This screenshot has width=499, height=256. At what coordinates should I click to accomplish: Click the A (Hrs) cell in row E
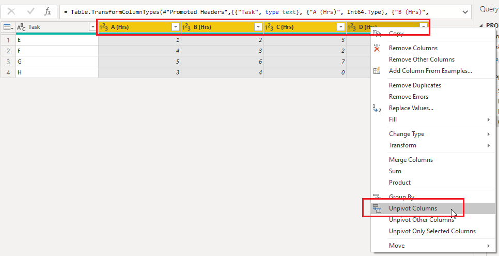[139, 40]
